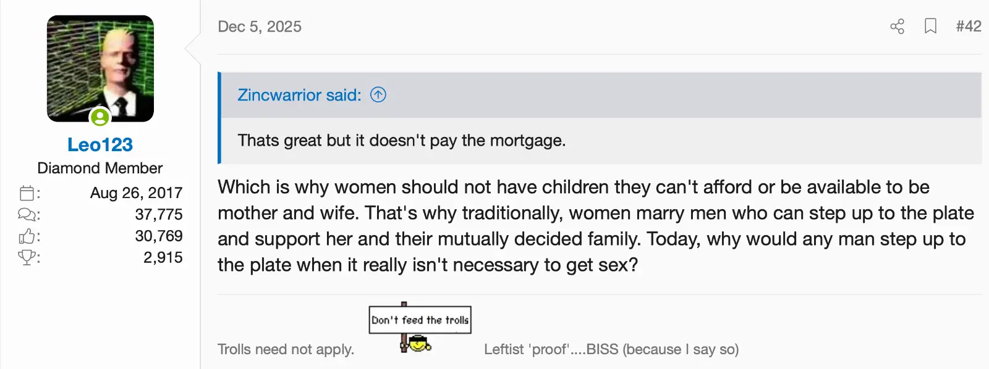
Task: Click the messages count speech bubble icon
Action: pos(27,215)
